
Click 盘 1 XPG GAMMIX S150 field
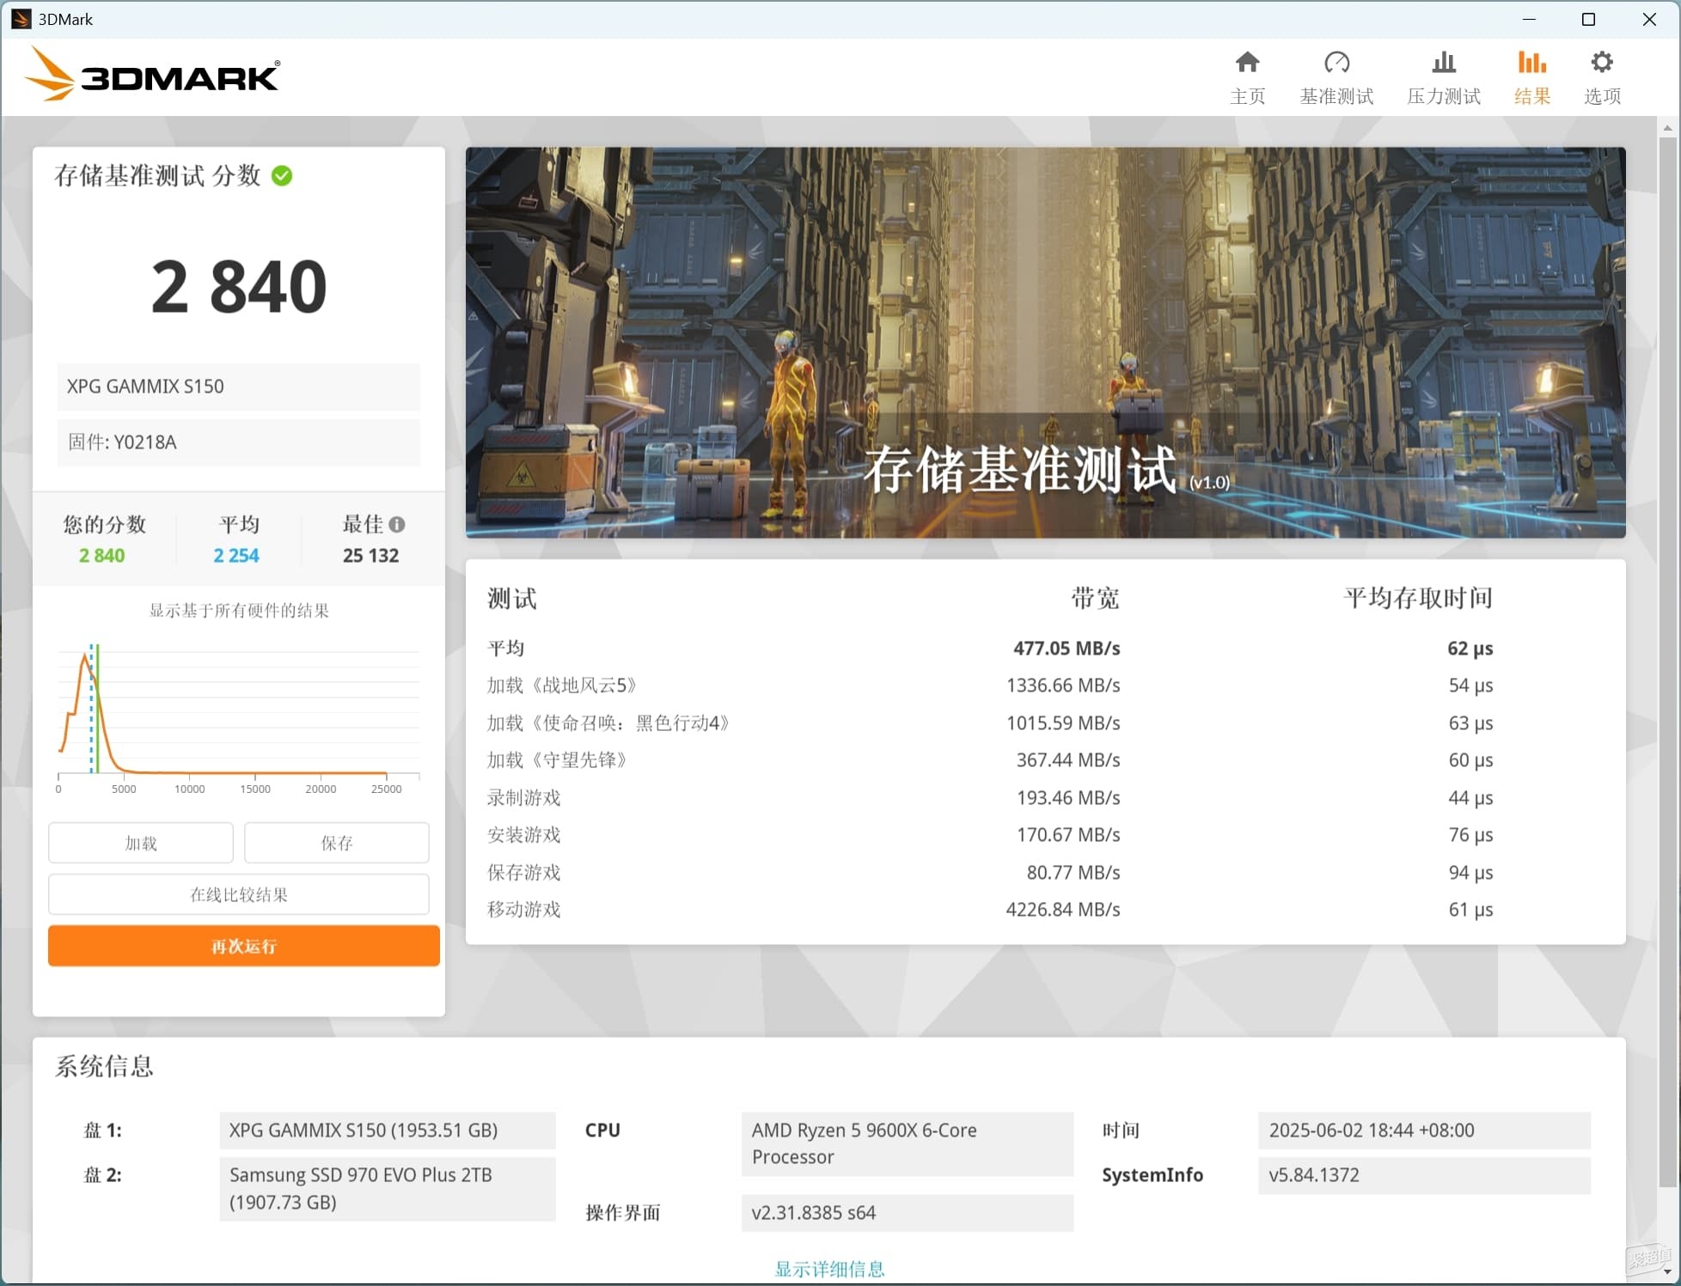click(388, 1131)
